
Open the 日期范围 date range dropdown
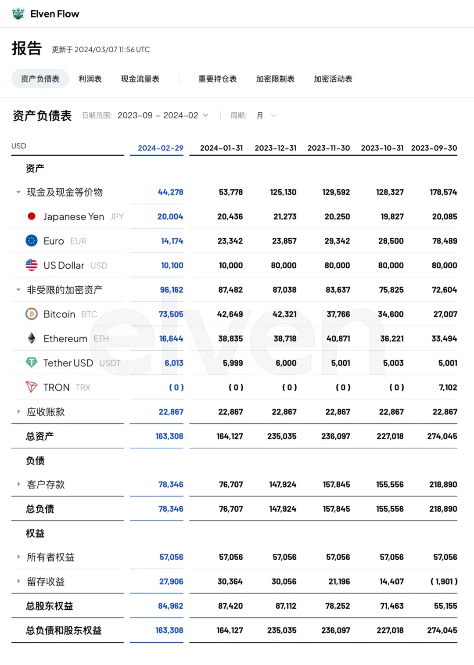tap(163, 115)
